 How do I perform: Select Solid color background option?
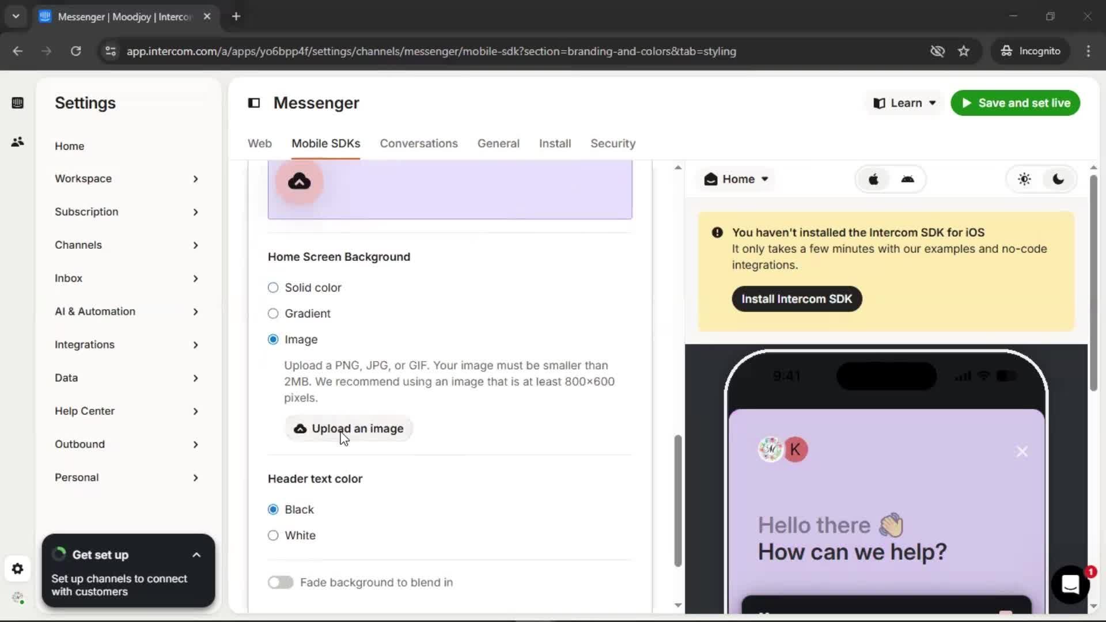point(273,287)
